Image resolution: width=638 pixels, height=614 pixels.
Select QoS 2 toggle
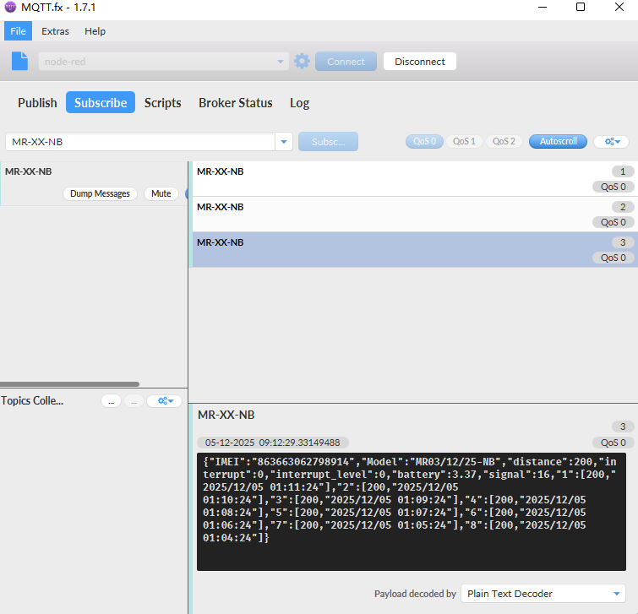(504, 142)
